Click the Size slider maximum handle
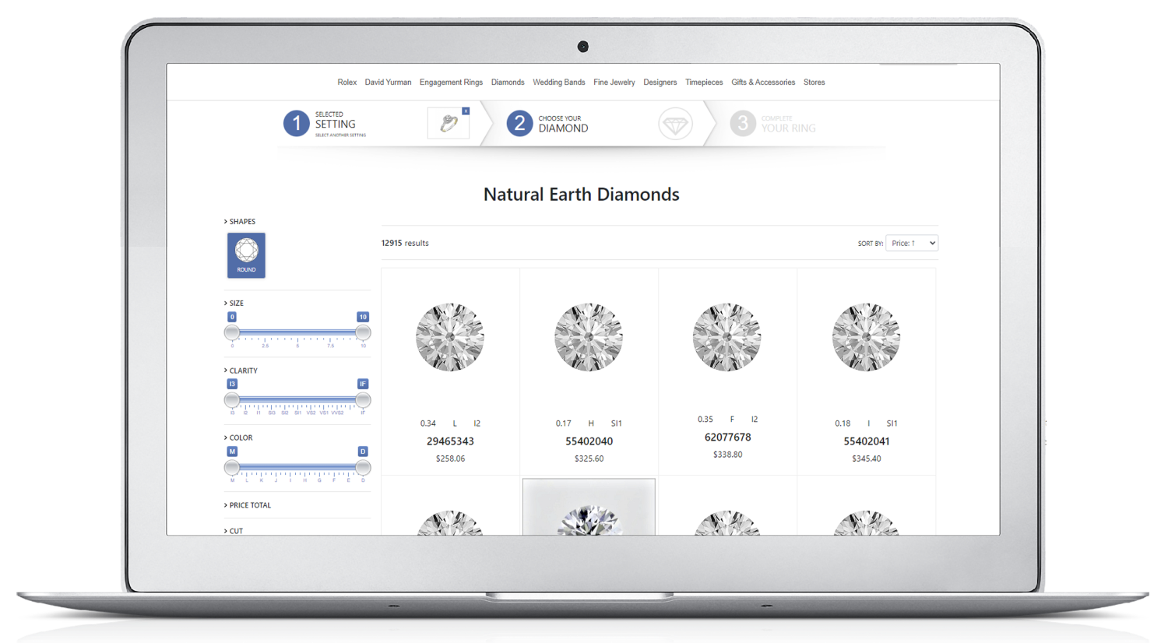 click(x=363, y=332)
